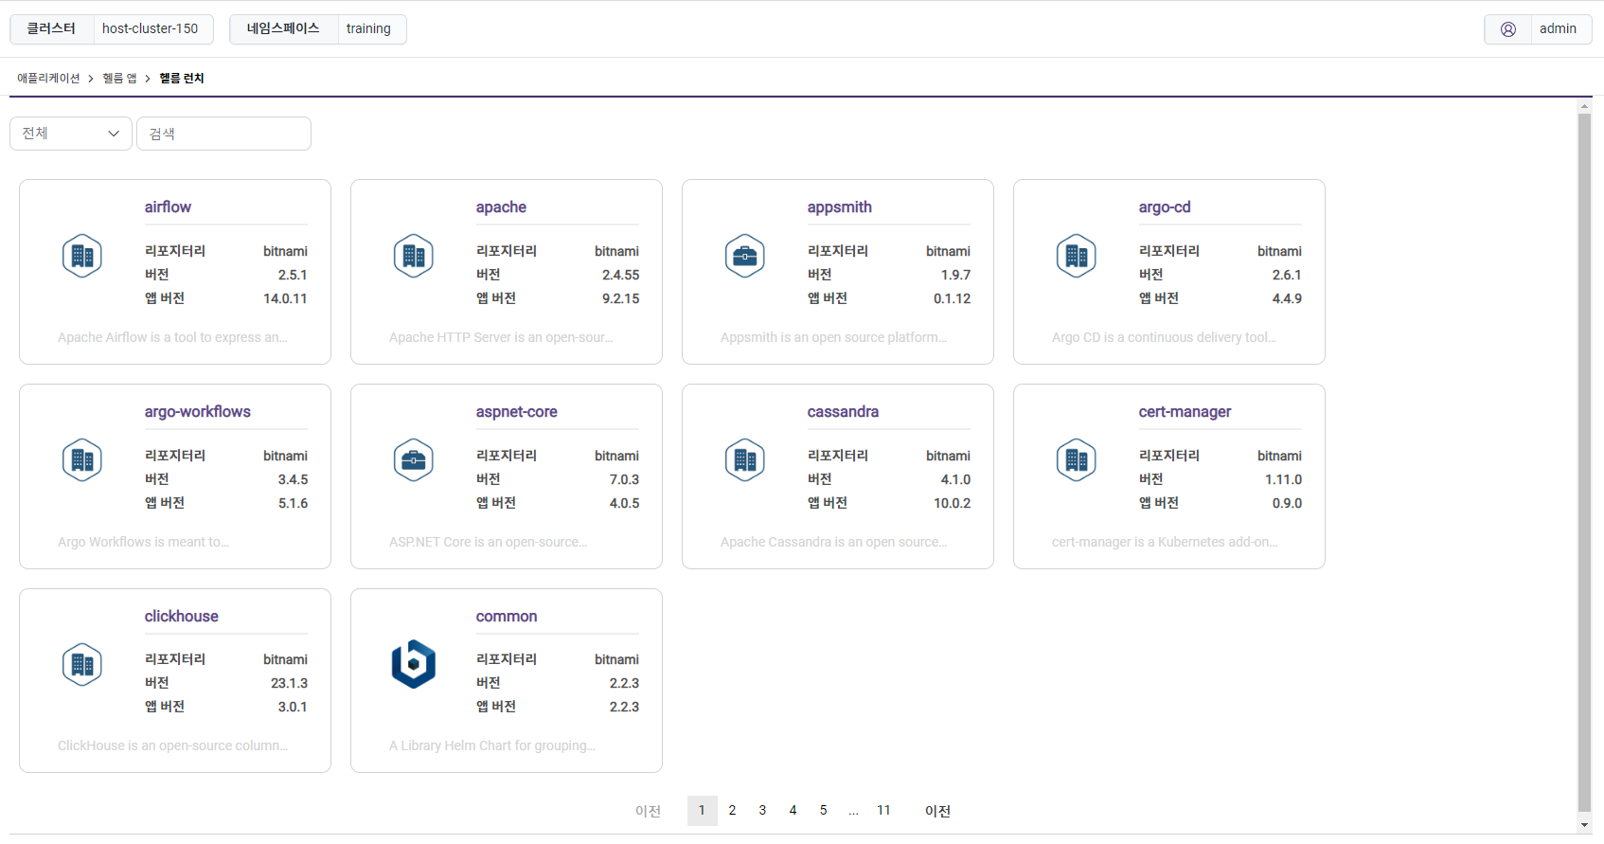Open the argo-cd chart title
The image size is (1604, 844).
[x=1165, y=207]
